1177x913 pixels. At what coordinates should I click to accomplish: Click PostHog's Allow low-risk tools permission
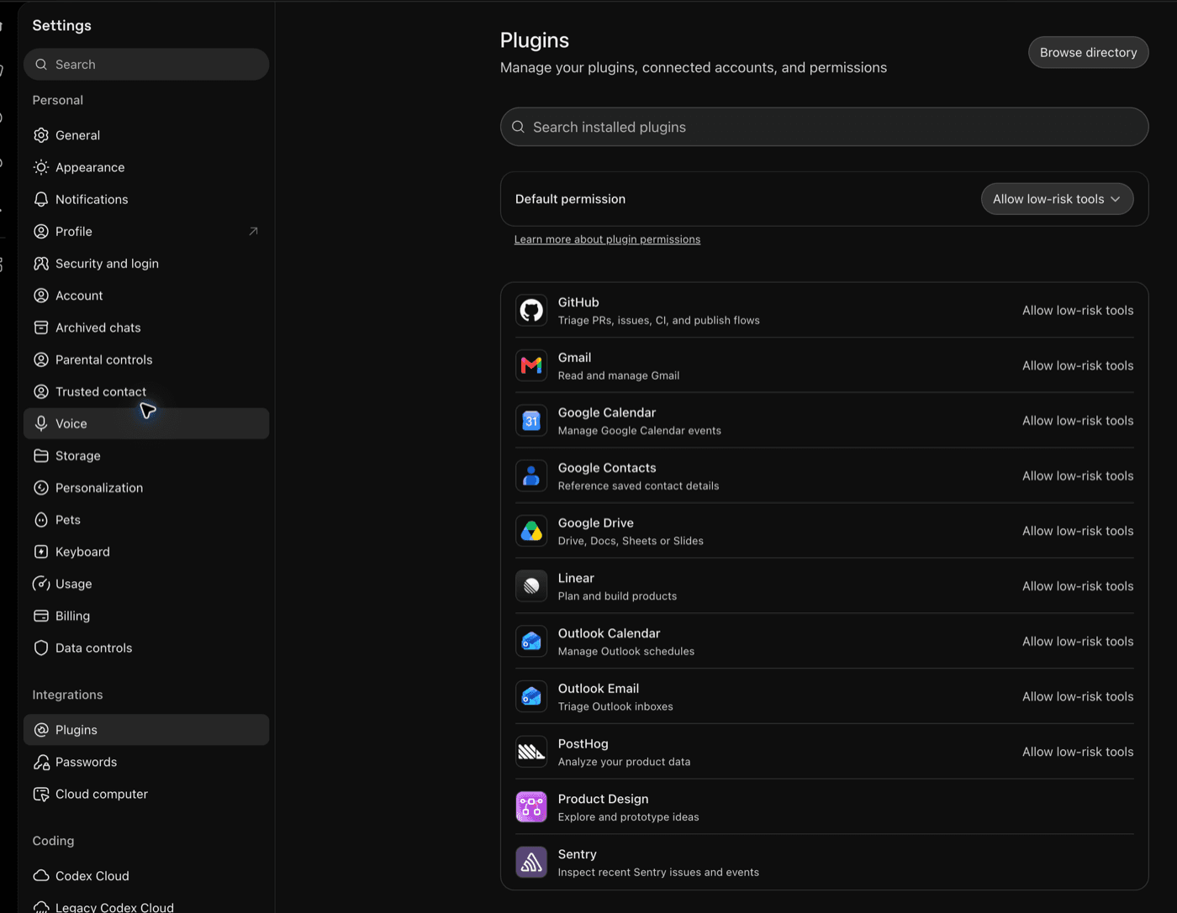pos(1078,752)
